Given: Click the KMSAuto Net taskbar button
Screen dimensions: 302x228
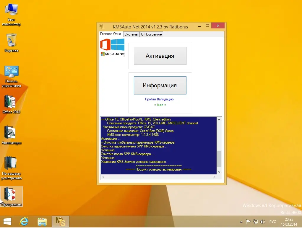Looking at the screenshot, I should pyautogui.click(x=61, y=221).
